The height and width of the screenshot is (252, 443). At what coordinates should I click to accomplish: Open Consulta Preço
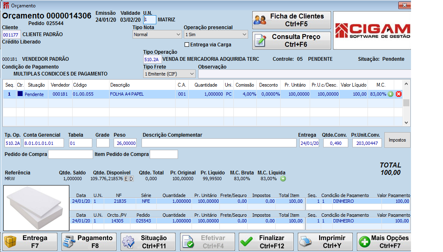(292, 41)
